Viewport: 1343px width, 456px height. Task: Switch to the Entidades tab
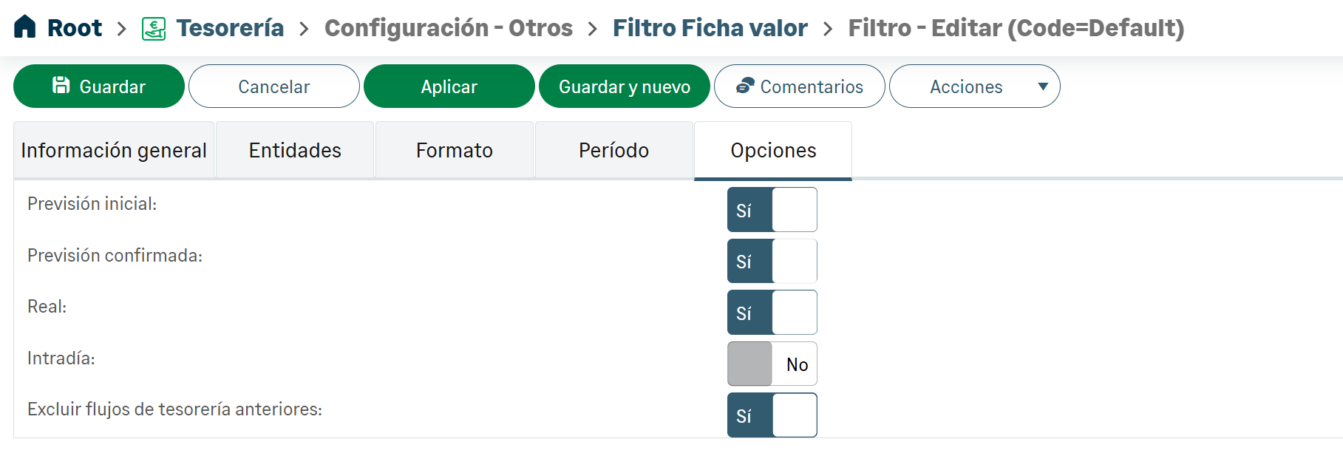pyautogui.click(x=295, y=151)
